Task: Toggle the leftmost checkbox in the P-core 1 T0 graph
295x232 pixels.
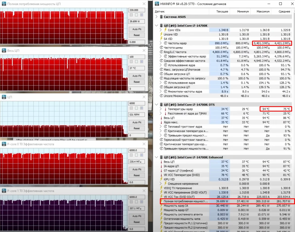Action: pyautogui.click(x=131, y=202)
